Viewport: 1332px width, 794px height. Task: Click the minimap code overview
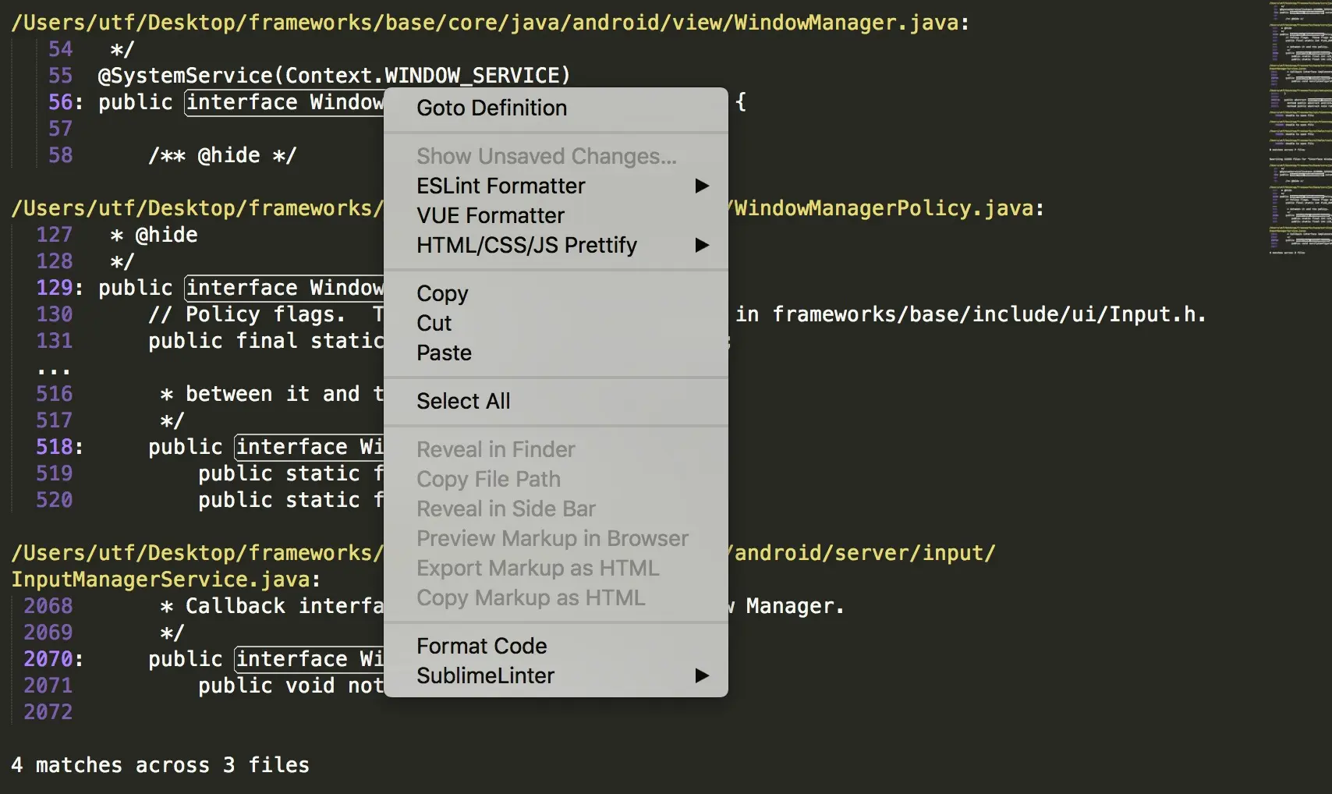coord(1300,129)
